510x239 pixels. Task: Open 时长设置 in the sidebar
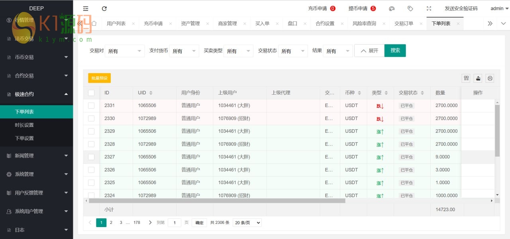pos(24,125)
